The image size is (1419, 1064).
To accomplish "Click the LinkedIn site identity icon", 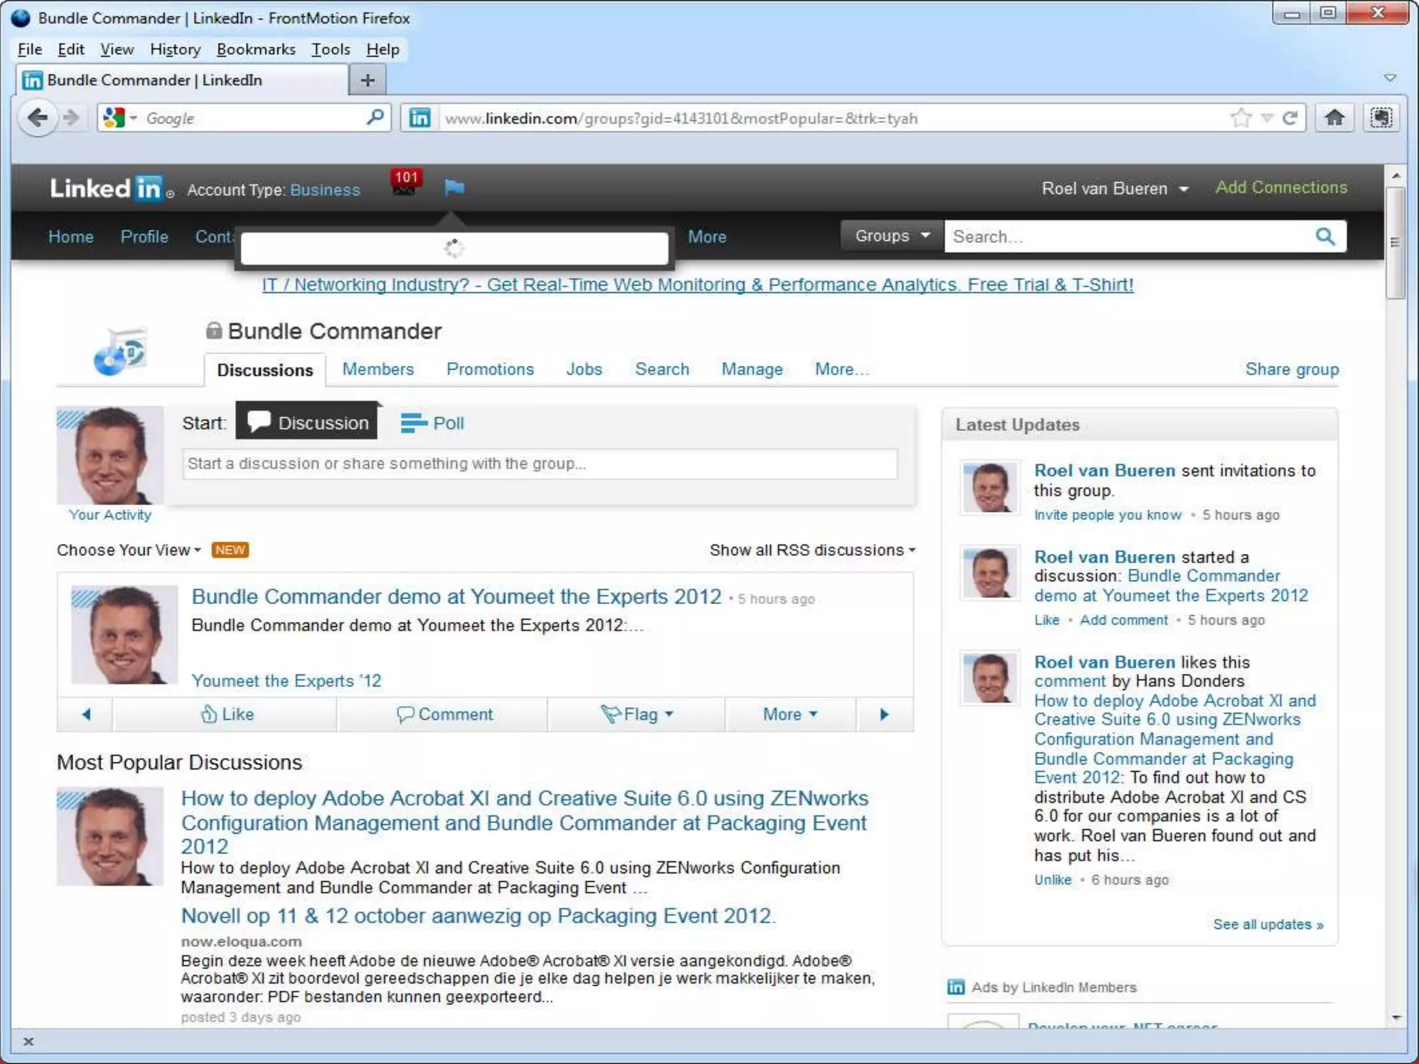I will pyautogui.click(x=419, y=118).
